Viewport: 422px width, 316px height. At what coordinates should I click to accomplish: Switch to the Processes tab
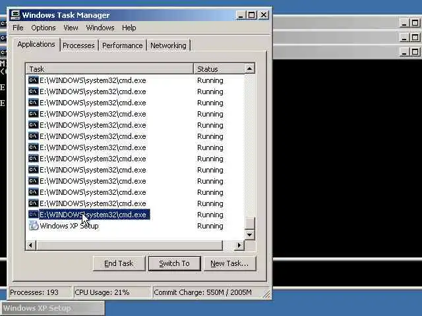[x=78, y=45]
